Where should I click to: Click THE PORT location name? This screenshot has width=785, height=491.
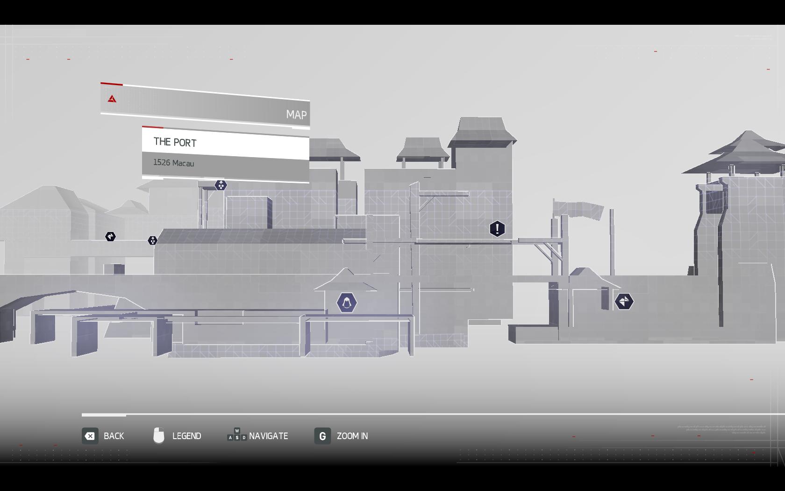[175, 142]
